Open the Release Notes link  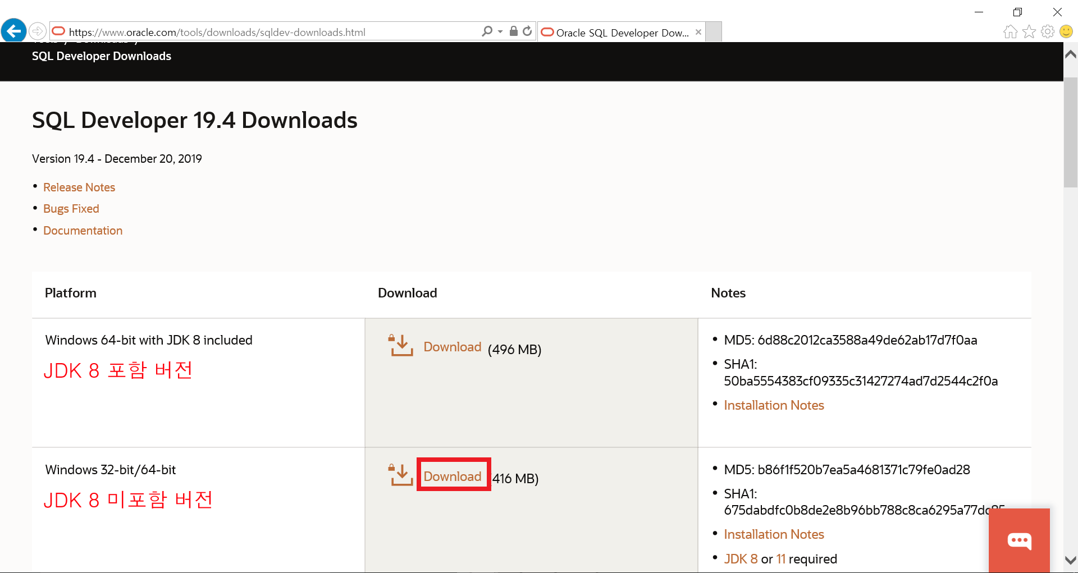[x=79, y=187]
